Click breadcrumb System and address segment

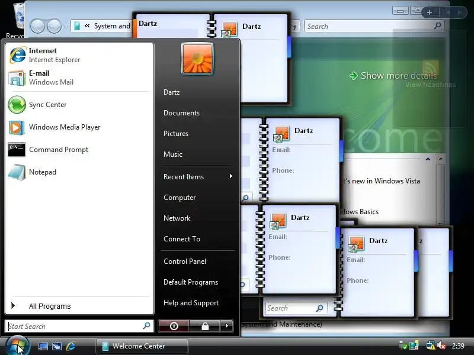pos(112,26)
